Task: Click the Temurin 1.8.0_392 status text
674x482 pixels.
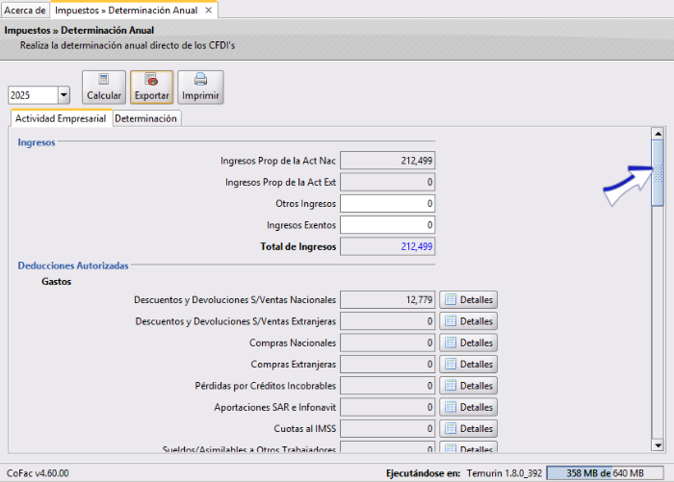Action: [505, 473]
